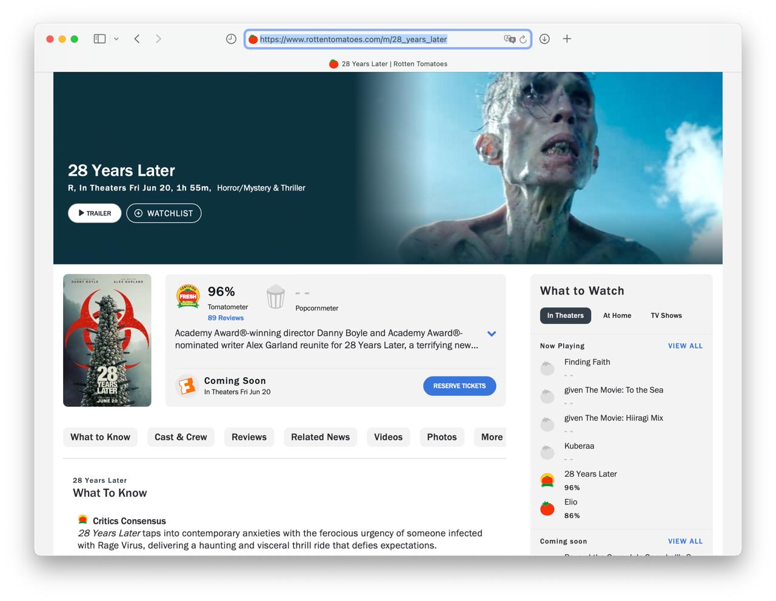Click the fresh tomato icon for Elio

pyautogui.click(x=547, y=508)
